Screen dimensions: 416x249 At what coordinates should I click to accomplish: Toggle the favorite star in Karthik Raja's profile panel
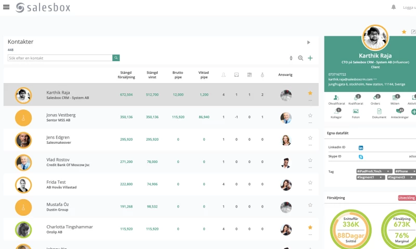(404, 32)
